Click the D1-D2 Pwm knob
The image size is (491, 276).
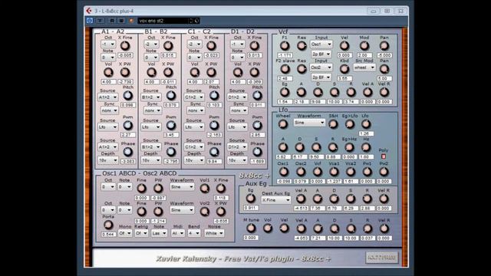[257, 126]
